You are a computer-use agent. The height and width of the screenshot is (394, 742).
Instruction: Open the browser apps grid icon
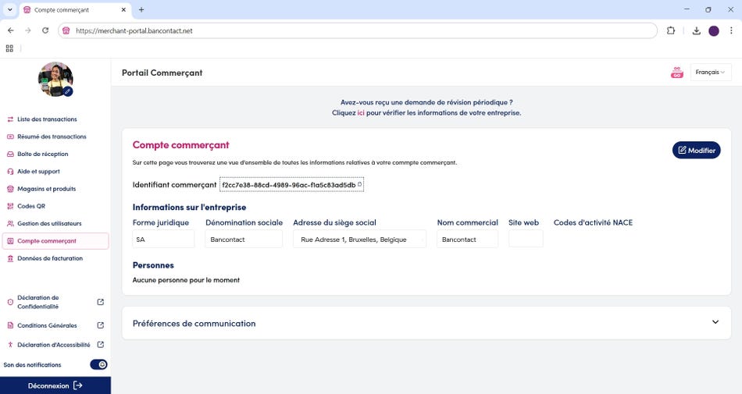click(x=9, y=48)
